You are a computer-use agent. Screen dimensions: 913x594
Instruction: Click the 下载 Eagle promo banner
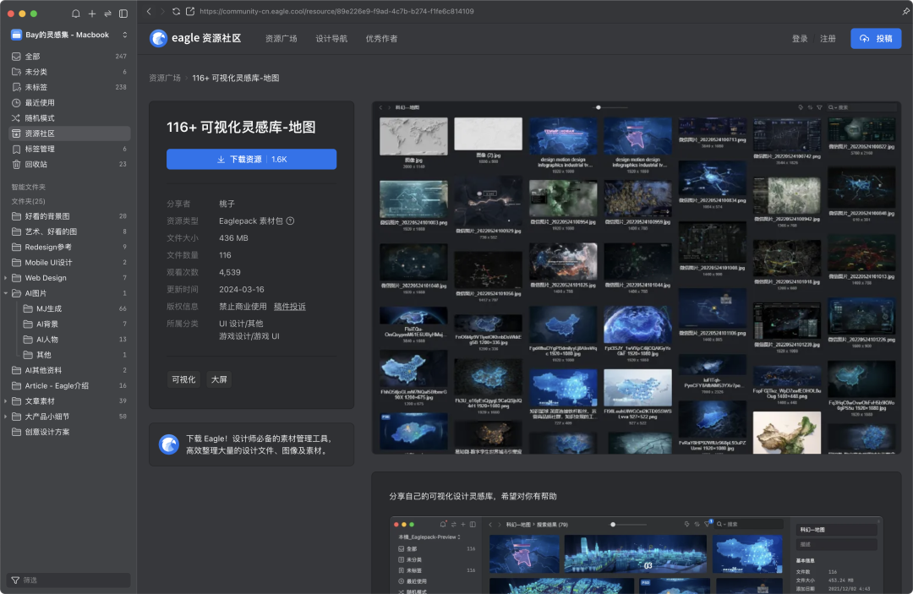(252, 444)
